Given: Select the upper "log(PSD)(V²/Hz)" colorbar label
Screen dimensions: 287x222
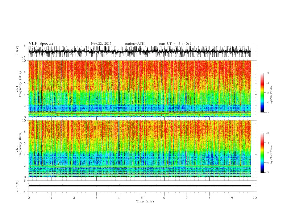Looking at the screenshot, I should (271, 95).
